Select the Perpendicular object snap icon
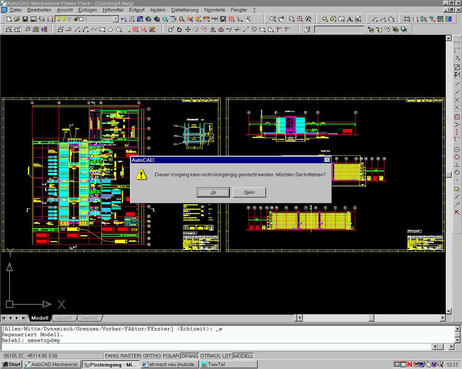The image size is (462, 369). (x=457, y=165)
